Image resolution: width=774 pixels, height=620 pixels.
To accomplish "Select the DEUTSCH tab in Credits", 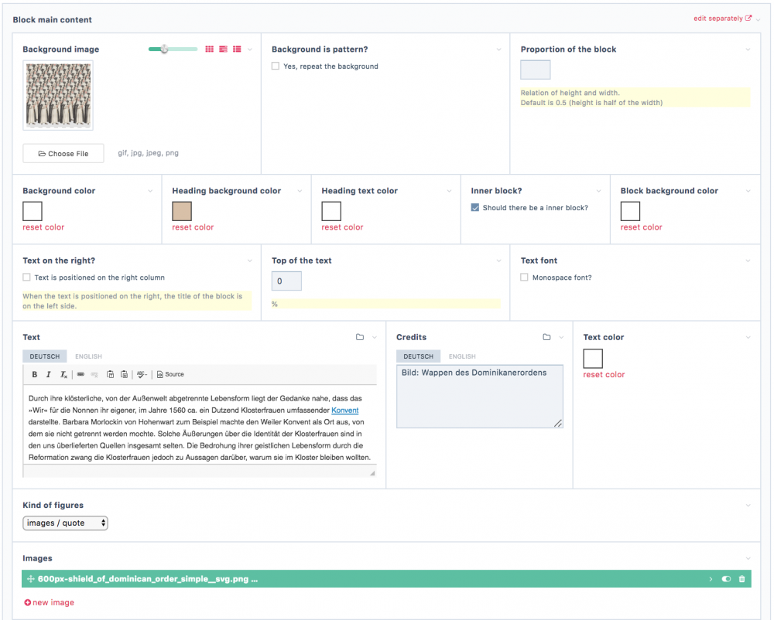I will [x=418, y=356].
